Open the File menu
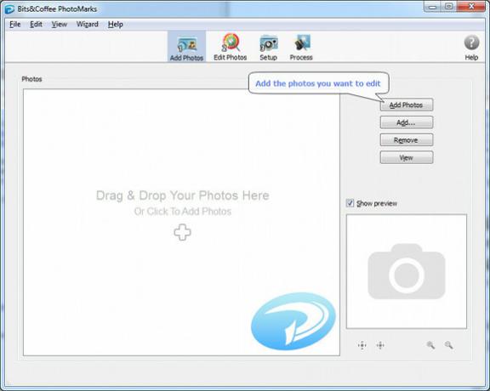This screenshot has height=391, width=490. (x=15, y=25)
